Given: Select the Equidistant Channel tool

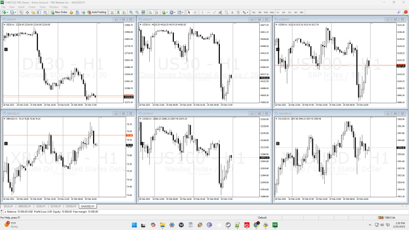Looking at the screenshot, I should tap(220, 12).
